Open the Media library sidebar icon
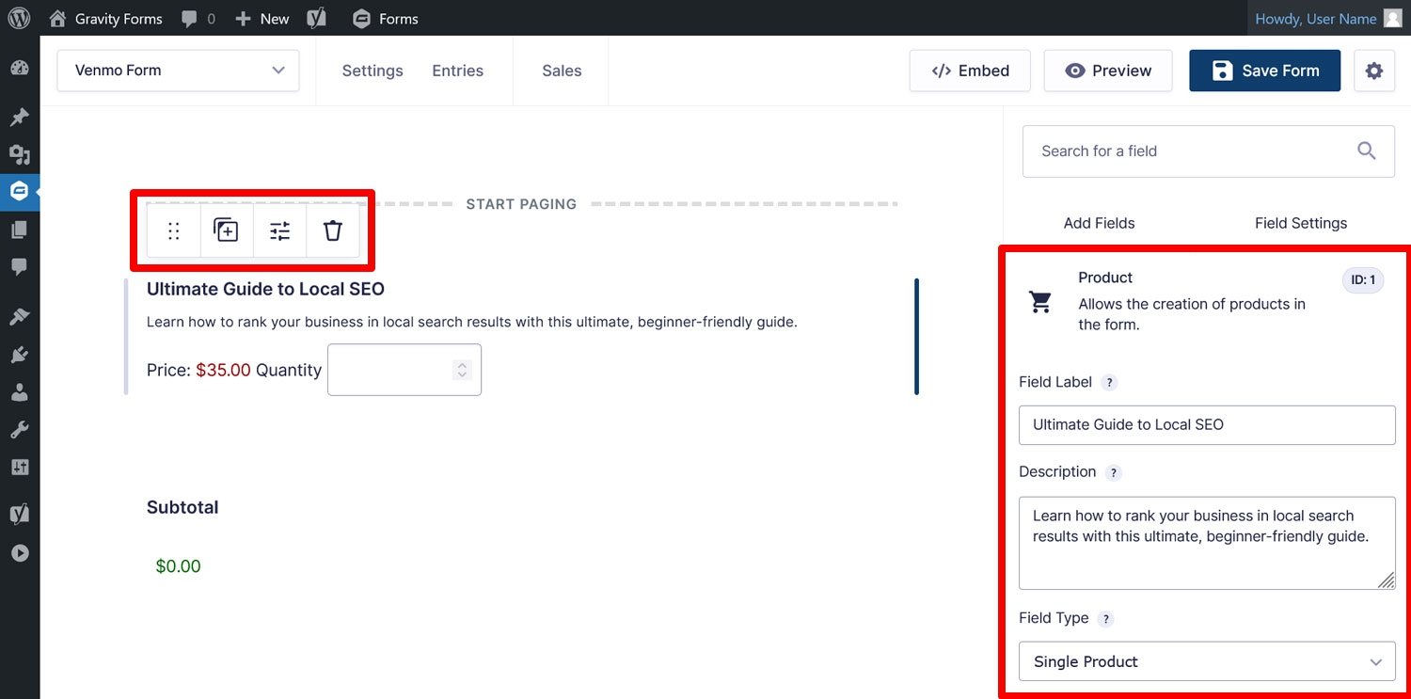 [x=19, y=154]
